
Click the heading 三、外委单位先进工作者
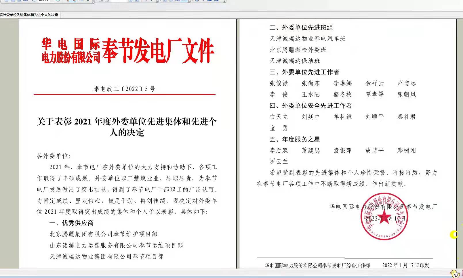click(304, 72)
